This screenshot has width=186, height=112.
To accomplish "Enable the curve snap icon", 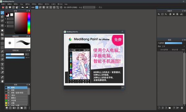I will [58, 7].
